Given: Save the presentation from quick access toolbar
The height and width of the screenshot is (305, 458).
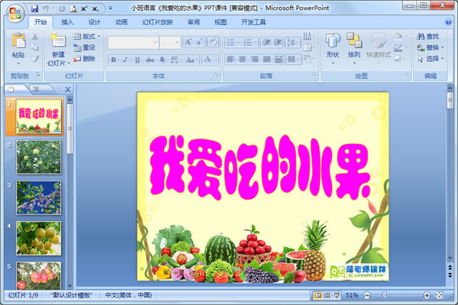Looking at the screenshot, I should (x=34, y=8).
